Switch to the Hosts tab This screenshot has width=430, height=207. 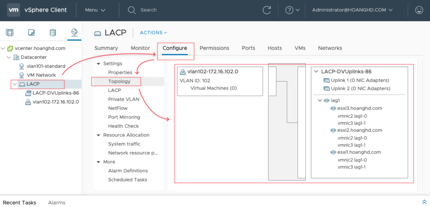pyautogui.click(x=275, y=48)
